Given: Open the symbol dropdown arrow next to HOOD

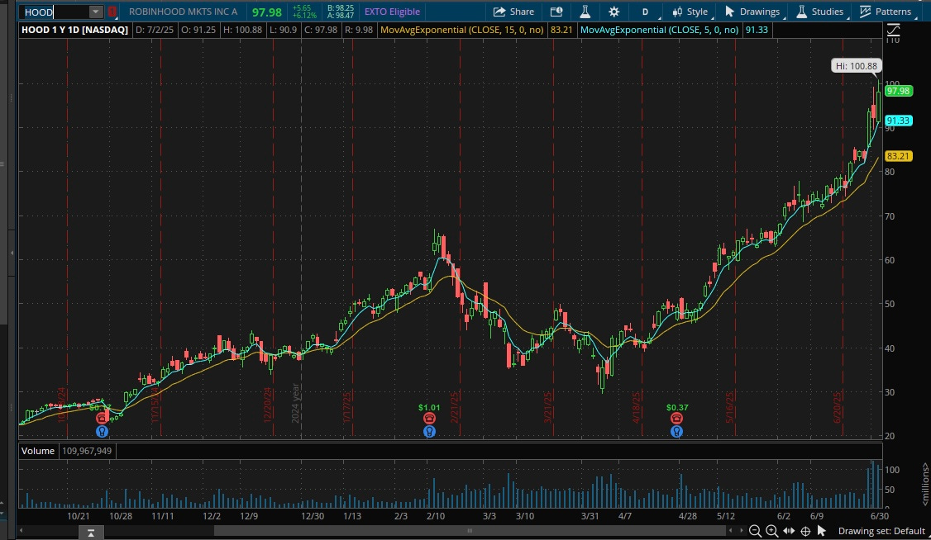Looking at the screenshot, I should coord(96,12).
